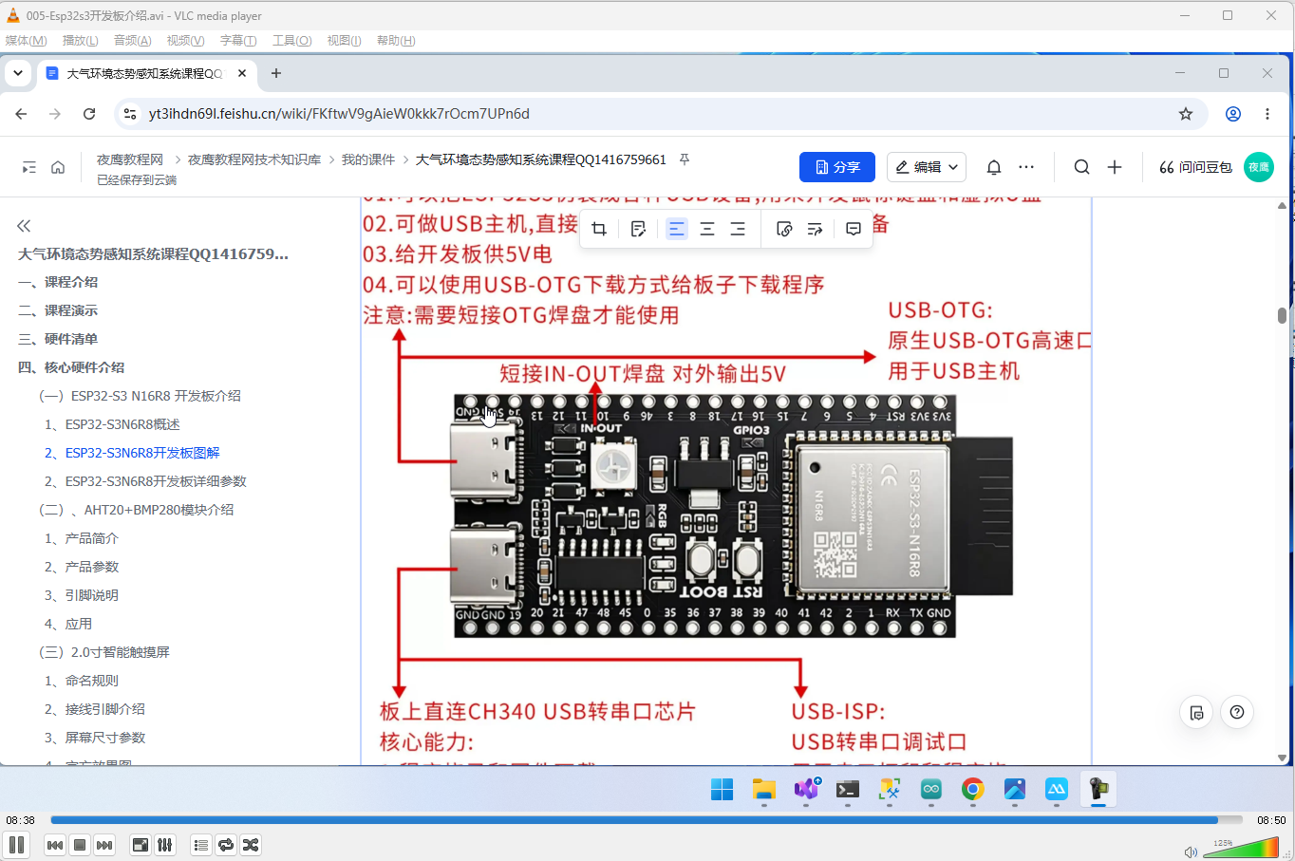The image size is (1295, 861).
Task: Align image to the right
Action: [x=738, y=229]
